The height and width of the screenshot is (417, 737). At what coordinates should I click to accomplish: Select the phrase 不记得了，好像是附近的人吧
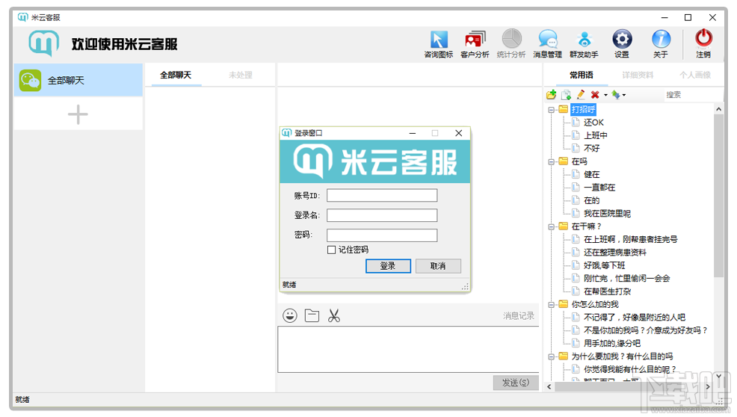635,318
